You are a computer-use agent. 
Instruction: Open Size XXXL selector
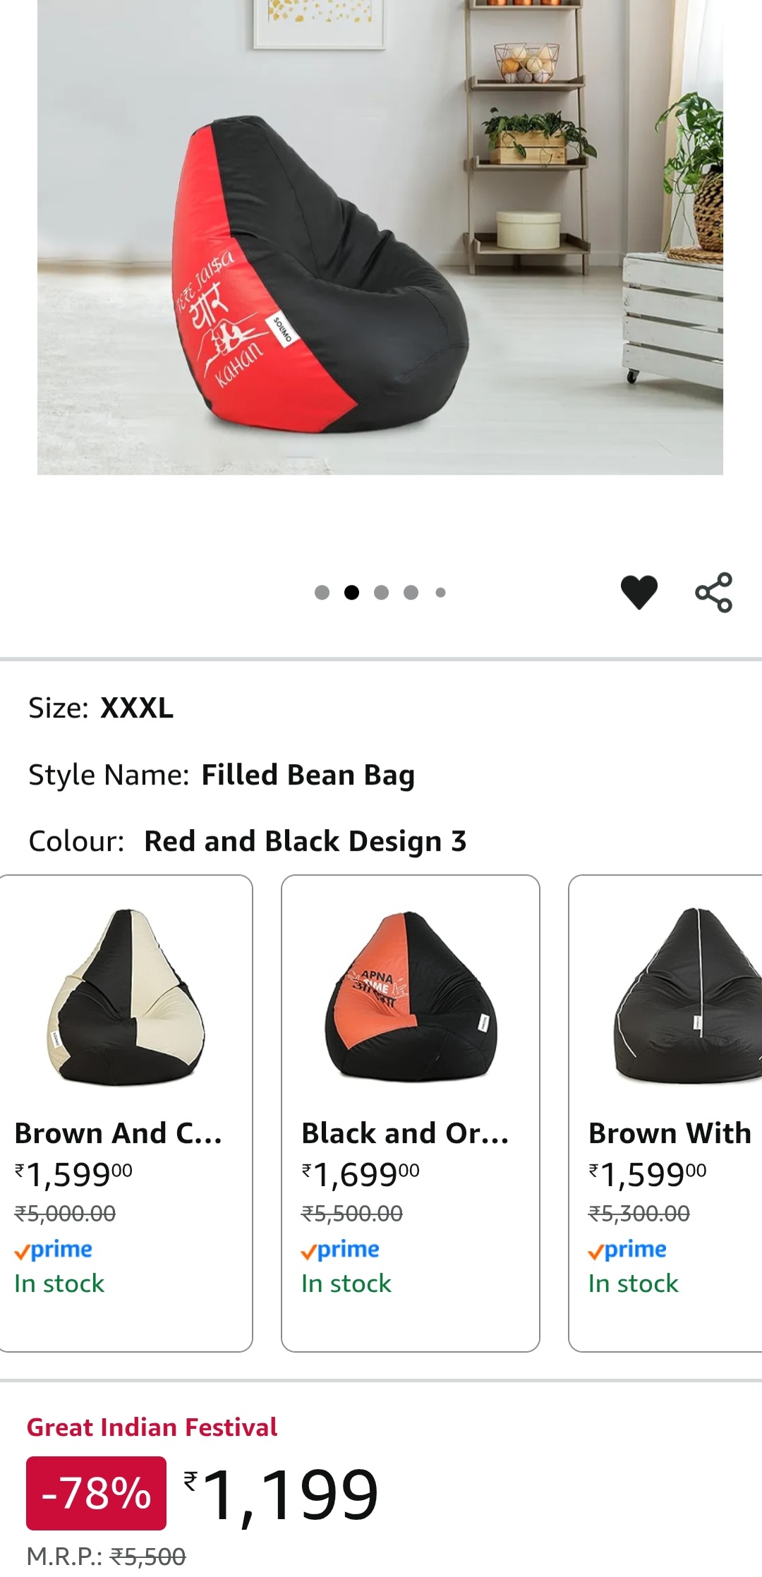click(x=101, y=708)
